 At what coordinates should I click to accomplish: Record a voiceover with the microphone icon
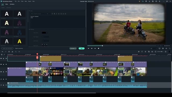145,51
